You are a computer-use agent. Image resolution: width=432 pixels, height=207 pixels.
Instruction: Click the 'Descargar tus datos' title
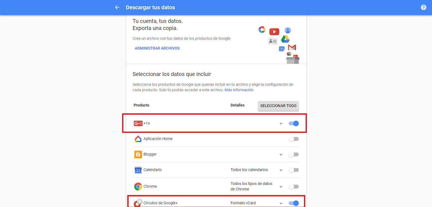click(150, 7)
